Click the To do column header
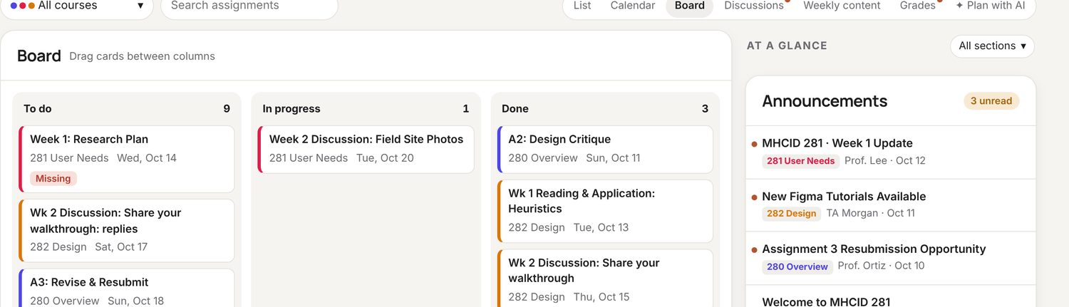The width and height of the screenshot is (1069, 307). [38, 109]
